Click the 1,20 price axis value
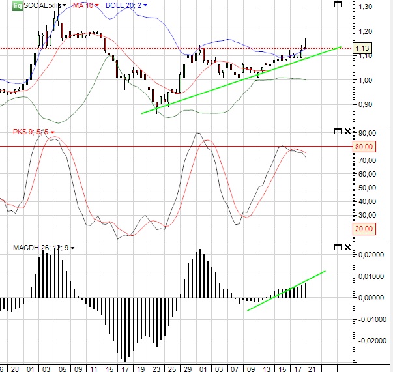The image size is (393, 372). (x=366, y=31)
